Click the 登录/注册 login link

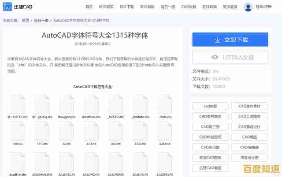point(265,7)
